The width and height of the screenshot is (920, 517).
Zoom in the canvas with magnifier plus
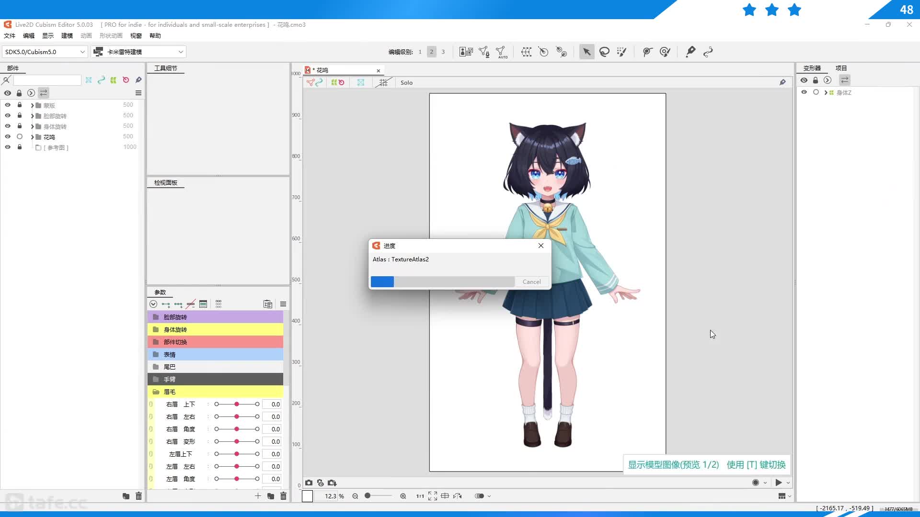[x=403, y=496]
